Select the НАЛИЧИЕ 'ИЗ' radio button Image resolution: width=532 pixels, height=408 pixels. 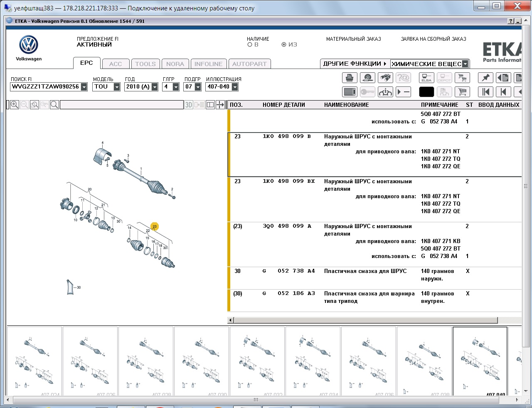tap(284, 44)
